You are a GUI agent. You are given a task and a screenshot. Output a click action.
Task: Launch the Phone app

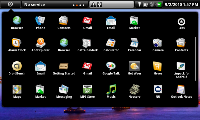[x=40, y=23]
